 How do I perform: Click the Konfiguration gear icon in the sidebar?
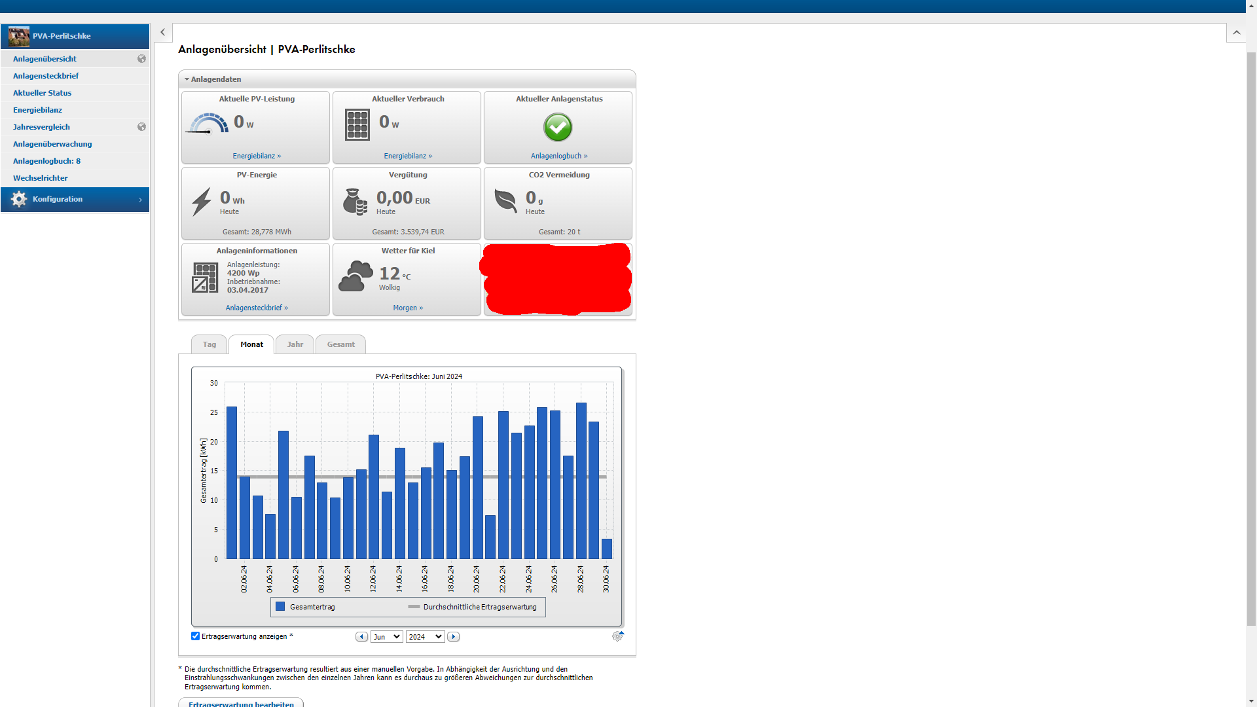19,200
